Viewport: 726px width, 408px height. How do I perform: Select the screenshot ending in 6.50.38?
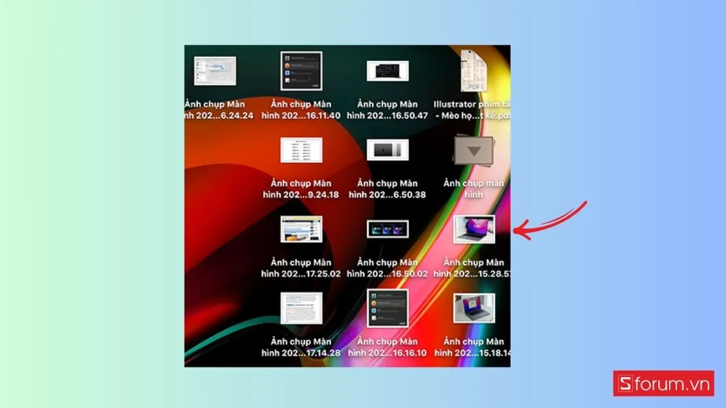point(387,148)
